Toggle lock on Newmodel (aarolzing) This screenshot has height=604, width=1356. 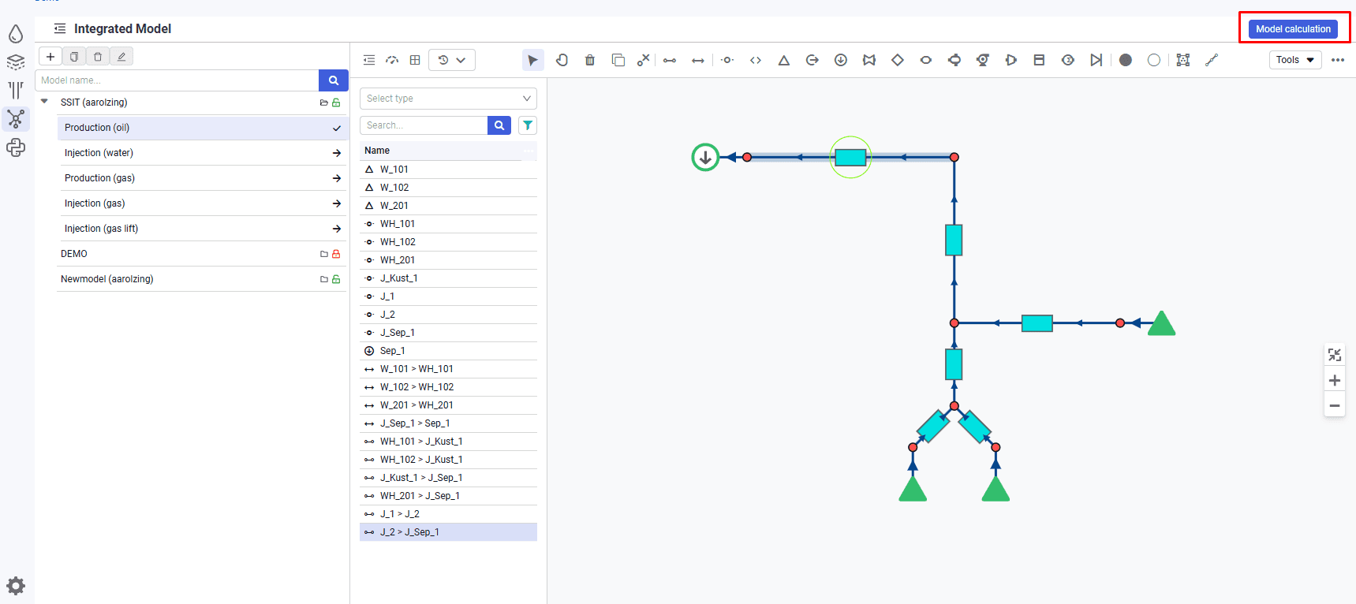[336, 279]
